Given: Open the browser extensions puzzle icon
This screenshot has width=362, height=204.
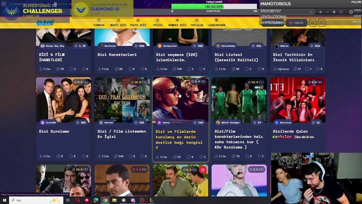Looking at the screenshot, I should point(341,12).
